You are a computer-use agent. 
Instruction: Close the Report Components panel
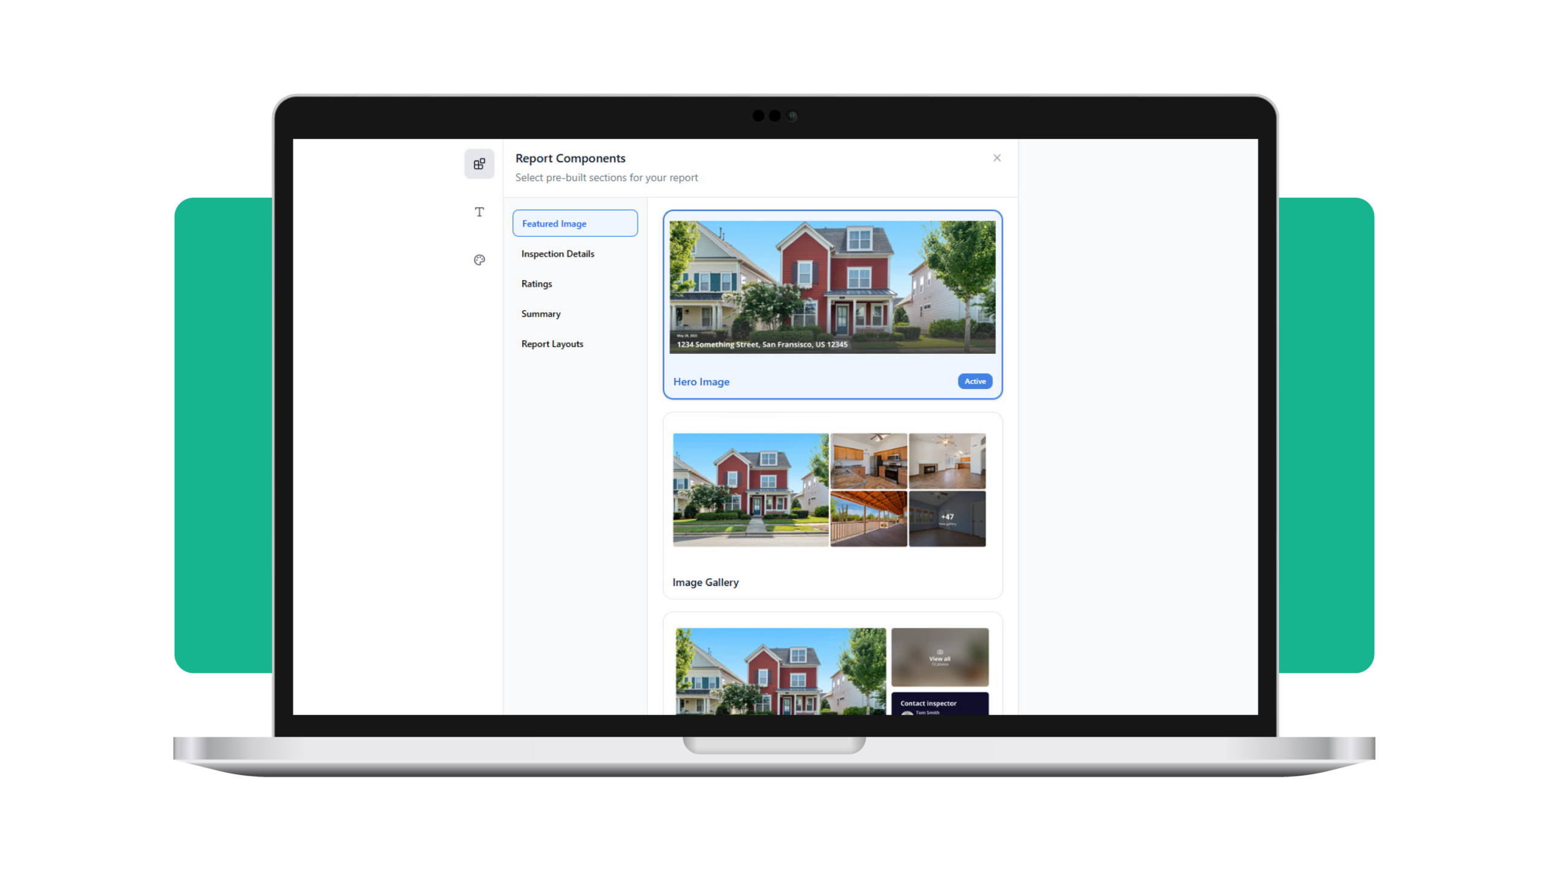click(x=997, y=158)
